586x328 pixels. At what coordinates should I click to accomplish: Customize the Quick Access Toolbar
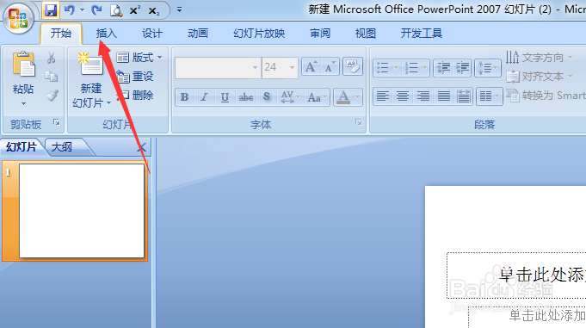coord(179,9)
